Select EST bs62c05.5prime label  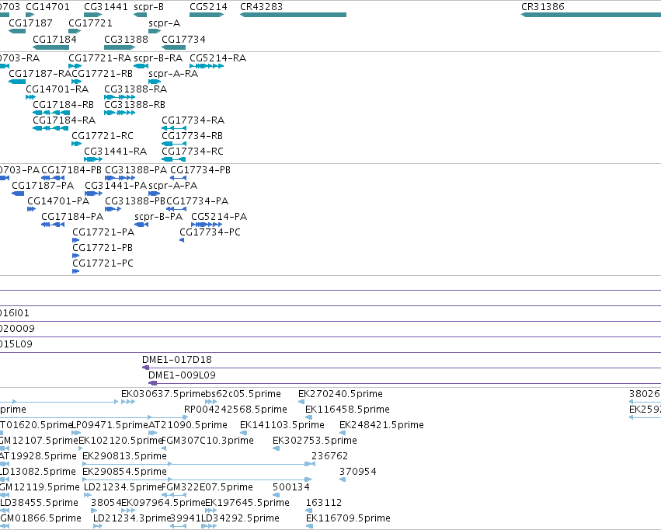pyautogui.click(x=243, y=394)
